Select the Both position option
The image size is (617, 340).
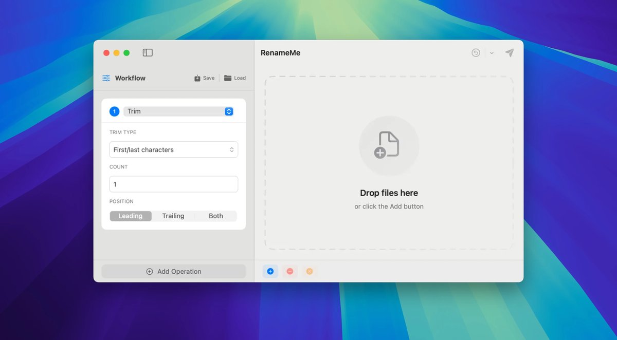(x=216, y=216)
